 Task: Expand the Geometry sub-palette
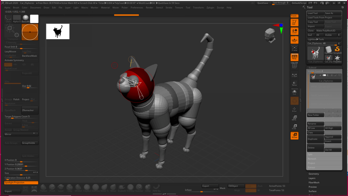(313, 174)
